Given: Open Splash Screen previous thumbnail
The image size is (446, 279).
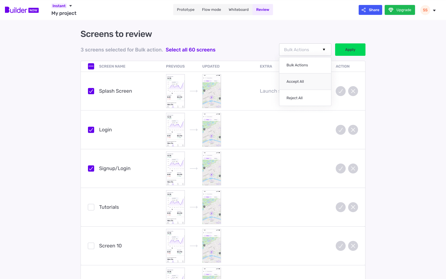Looking at the screenshot, I should tap(175, 91).
